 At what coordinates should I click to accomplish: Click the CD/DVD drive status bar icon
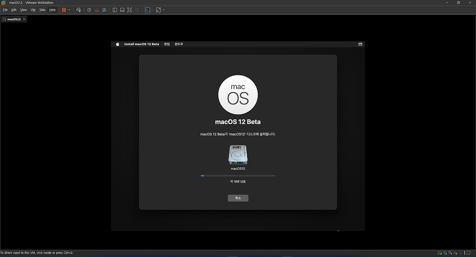click(x=445, y=253)
